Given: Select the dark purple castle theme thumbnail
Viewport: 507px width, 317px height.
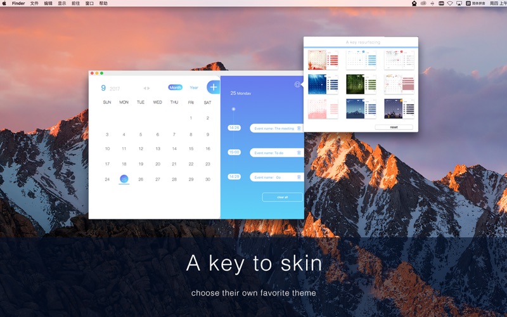Looking at the screenshot, I should [399, 108].
